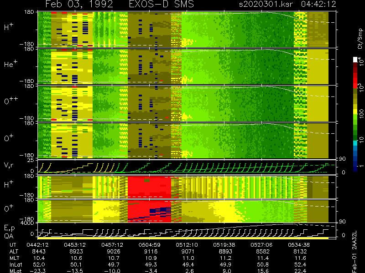Screen dimensions: 365x273
Task: Click the yellow QA status bar
Action: click(183, 238)
